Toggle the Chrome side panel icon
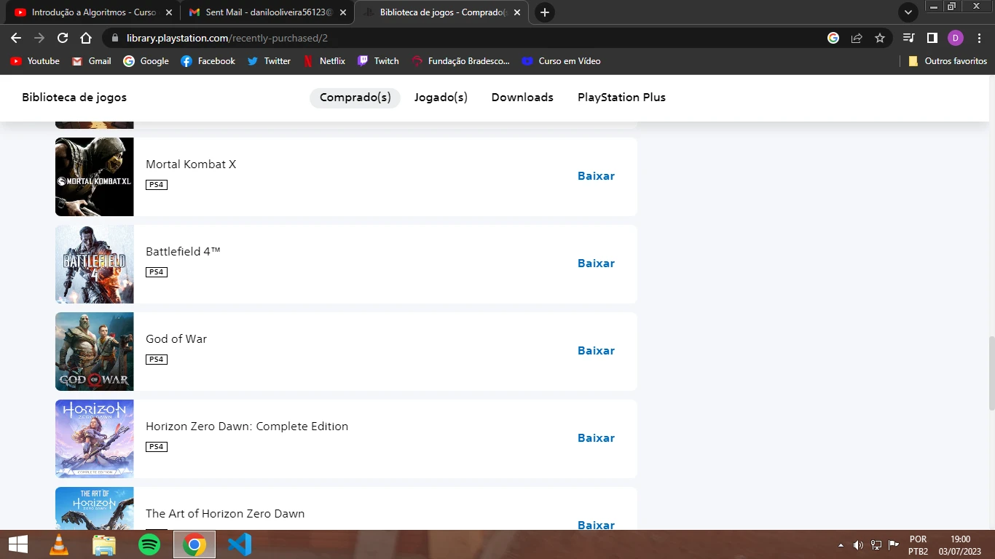Viewport: 995px width, 559px height. 932,38
